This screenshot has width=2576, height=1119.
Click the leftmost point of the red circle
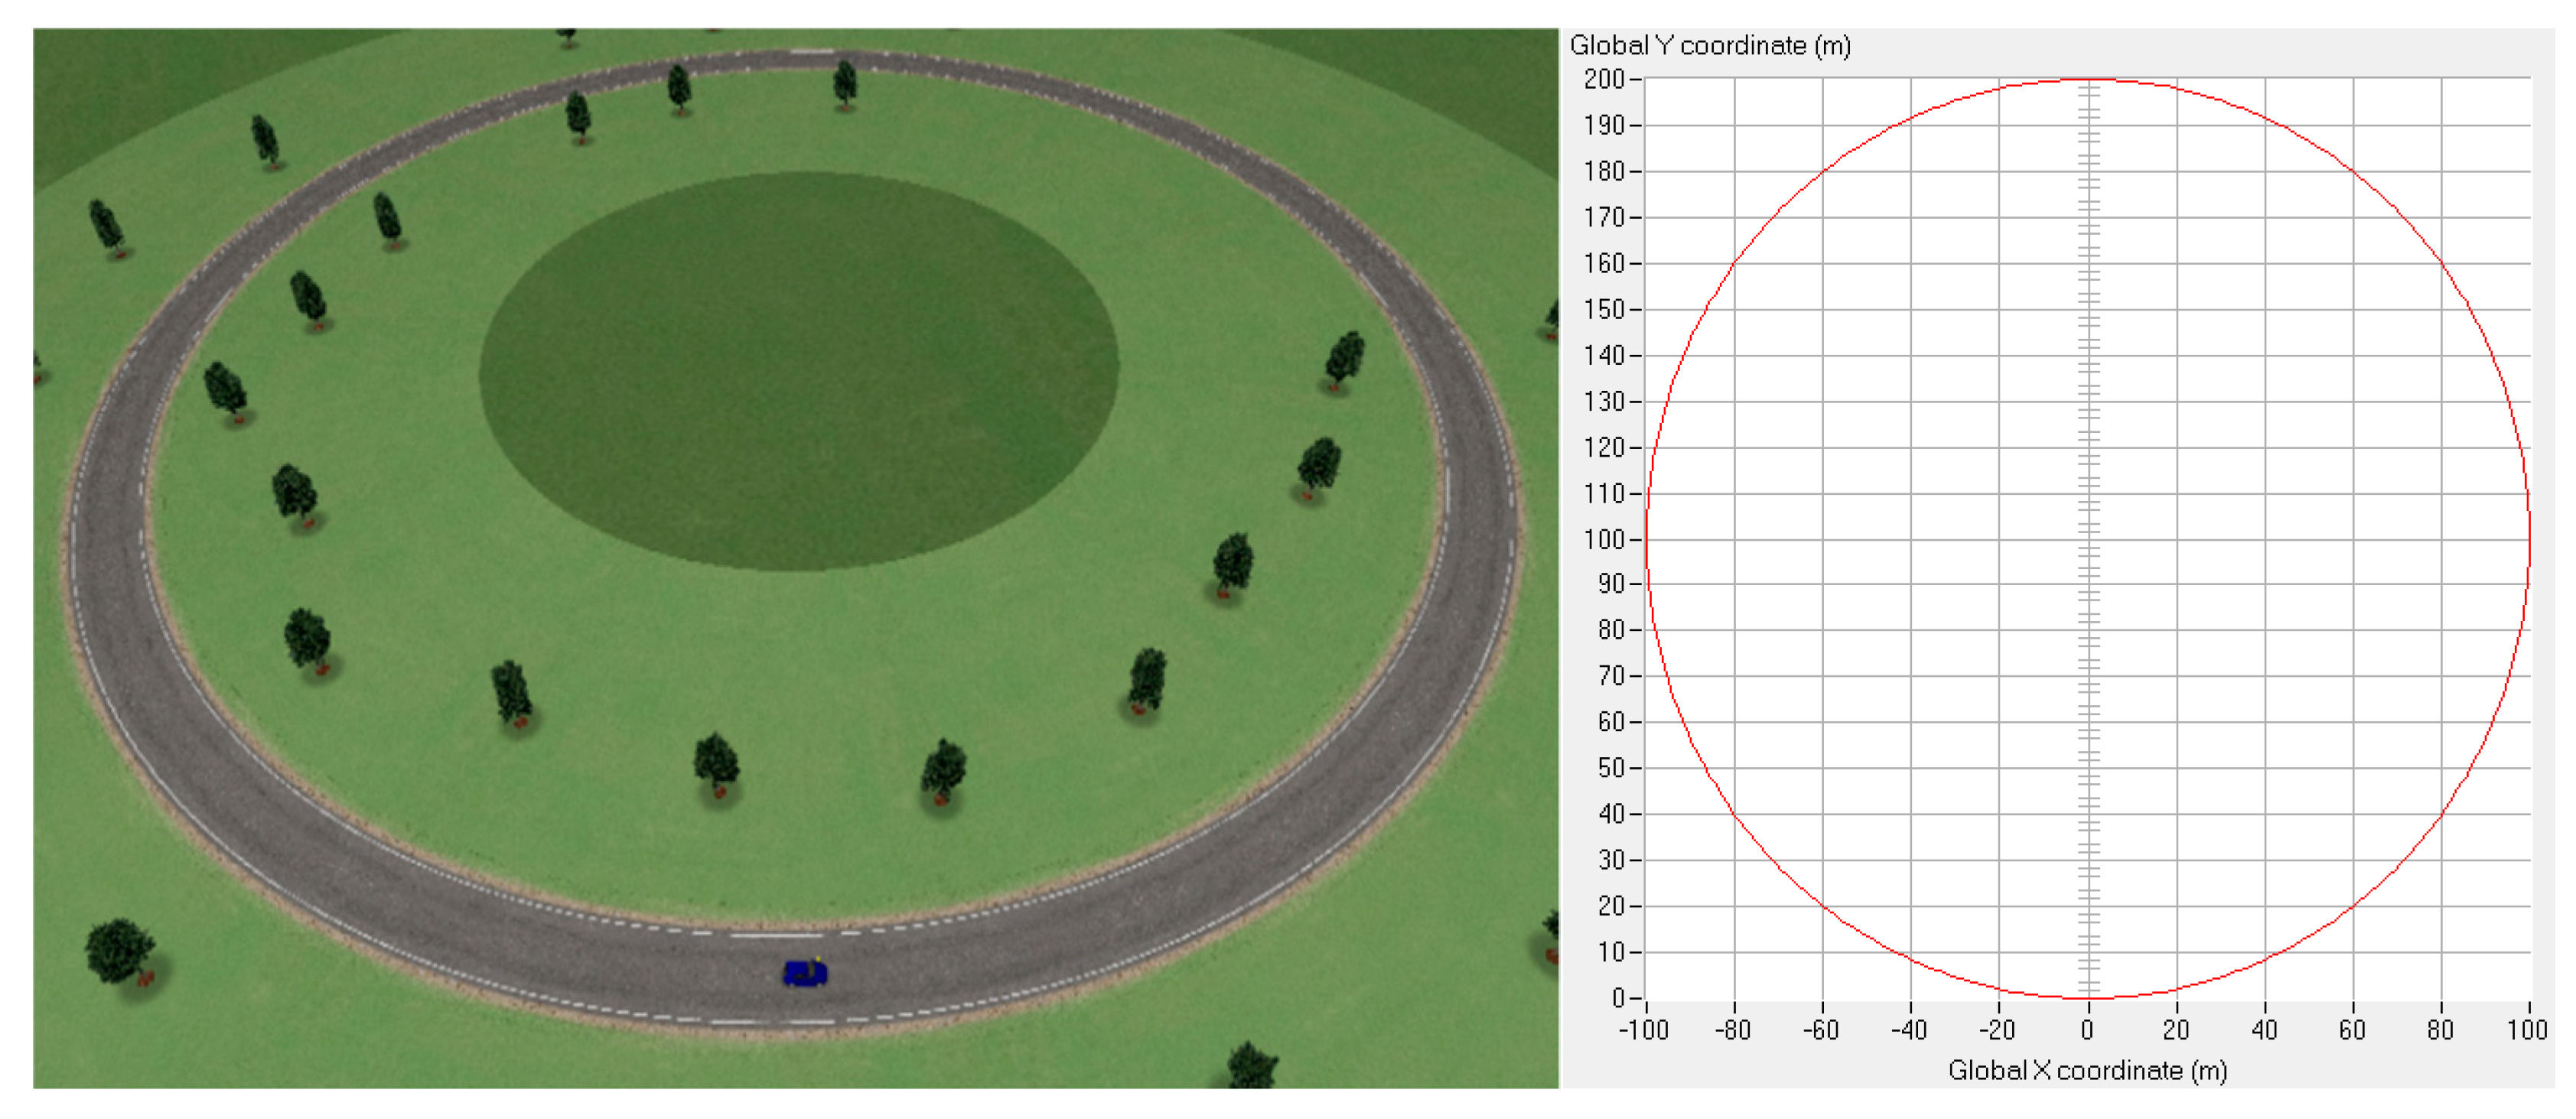click(1647, 540)
